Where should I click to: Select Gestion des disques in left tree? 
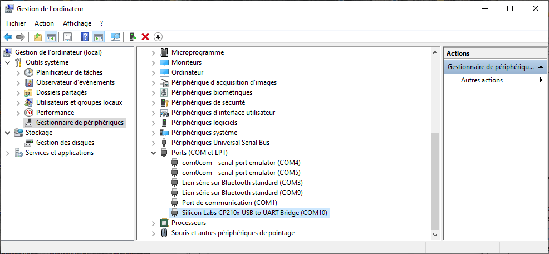[65, 143]
